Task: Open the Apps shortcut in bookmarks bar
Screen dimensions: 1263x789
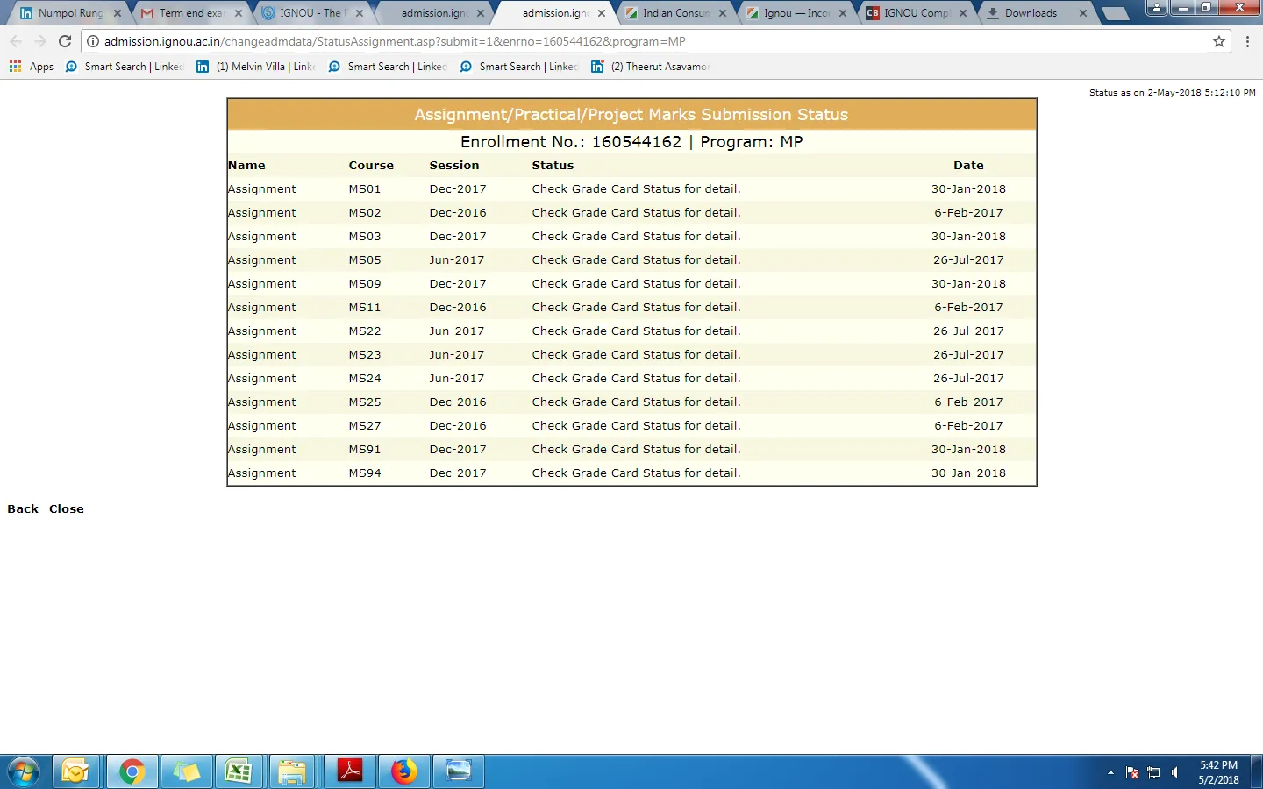Action: (32, 67)
